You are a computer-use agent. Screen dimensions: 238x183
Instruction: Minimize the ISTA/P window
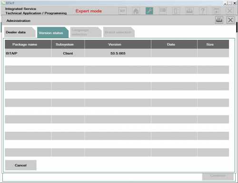coord(225,3)
